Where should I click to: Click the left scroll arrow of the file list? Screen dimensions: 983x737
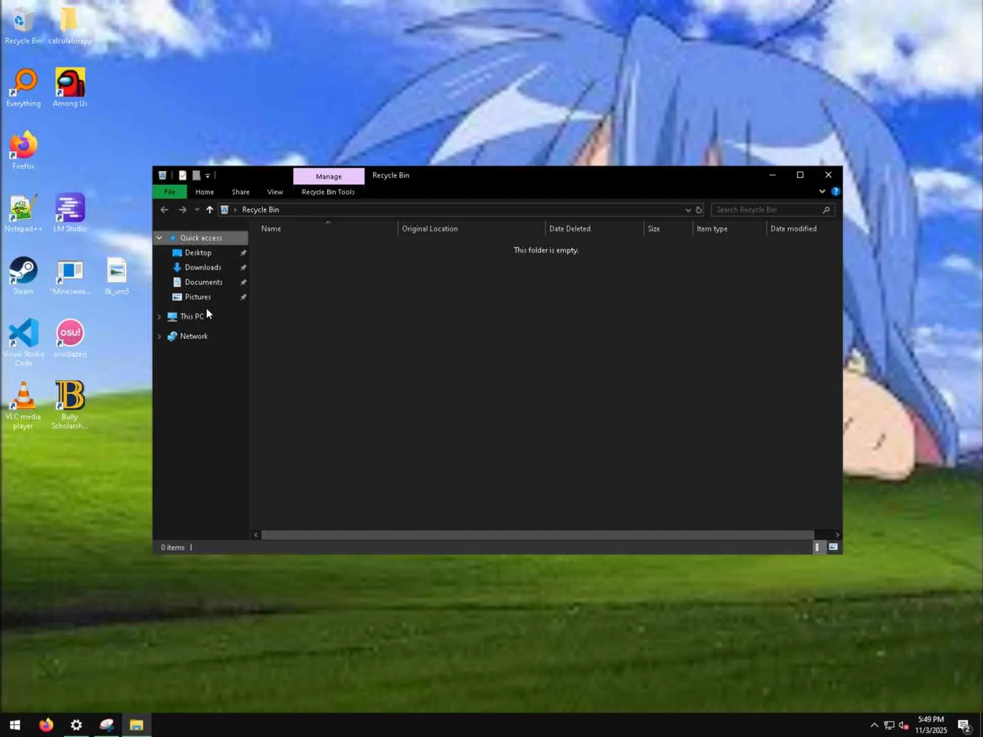pyautogui.click(x=256, y=535)
